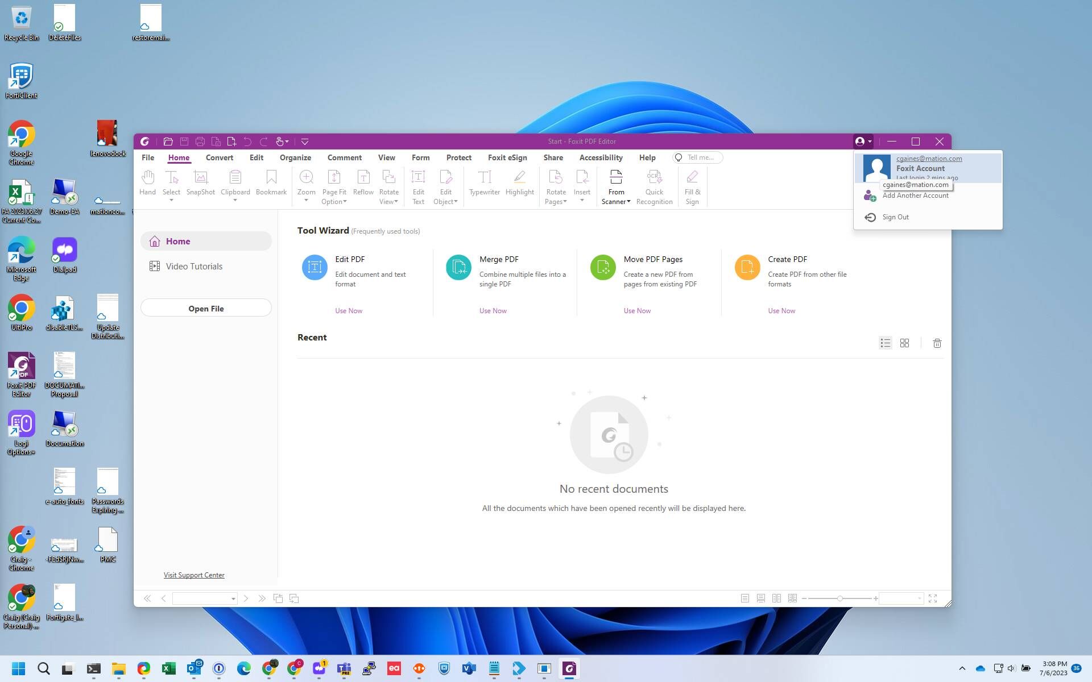The height and width of the screenshot is (682, 1092).
Task: Adjust the zoom slider in status bar
Action: (839, 598)
